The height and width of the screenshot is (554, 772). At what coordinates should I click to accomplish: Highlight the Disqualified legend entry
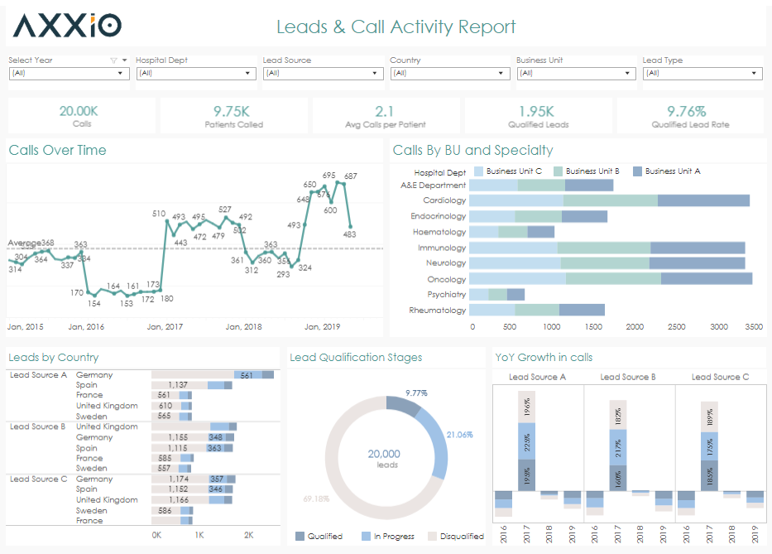pos(456,537)
